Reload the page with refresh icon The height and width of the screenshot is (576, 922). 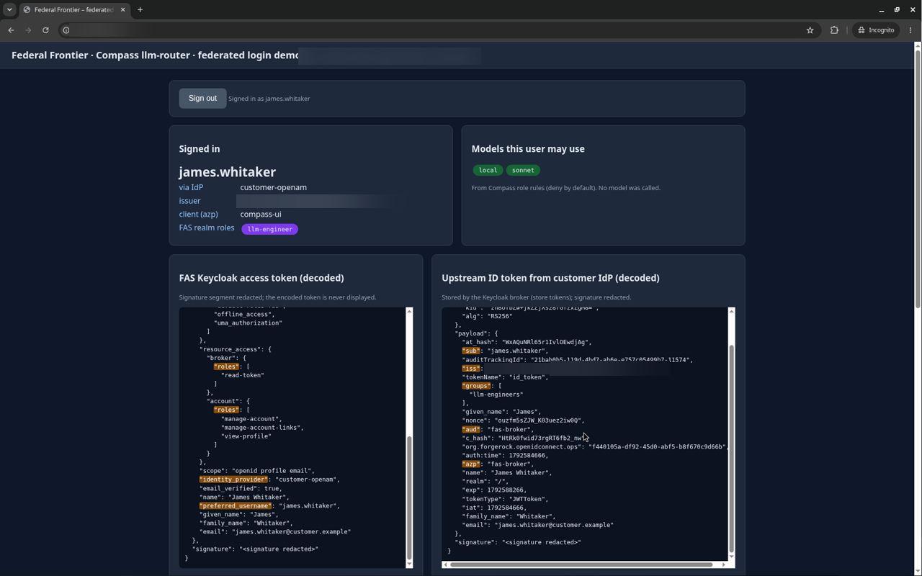[x=45, y=30]
